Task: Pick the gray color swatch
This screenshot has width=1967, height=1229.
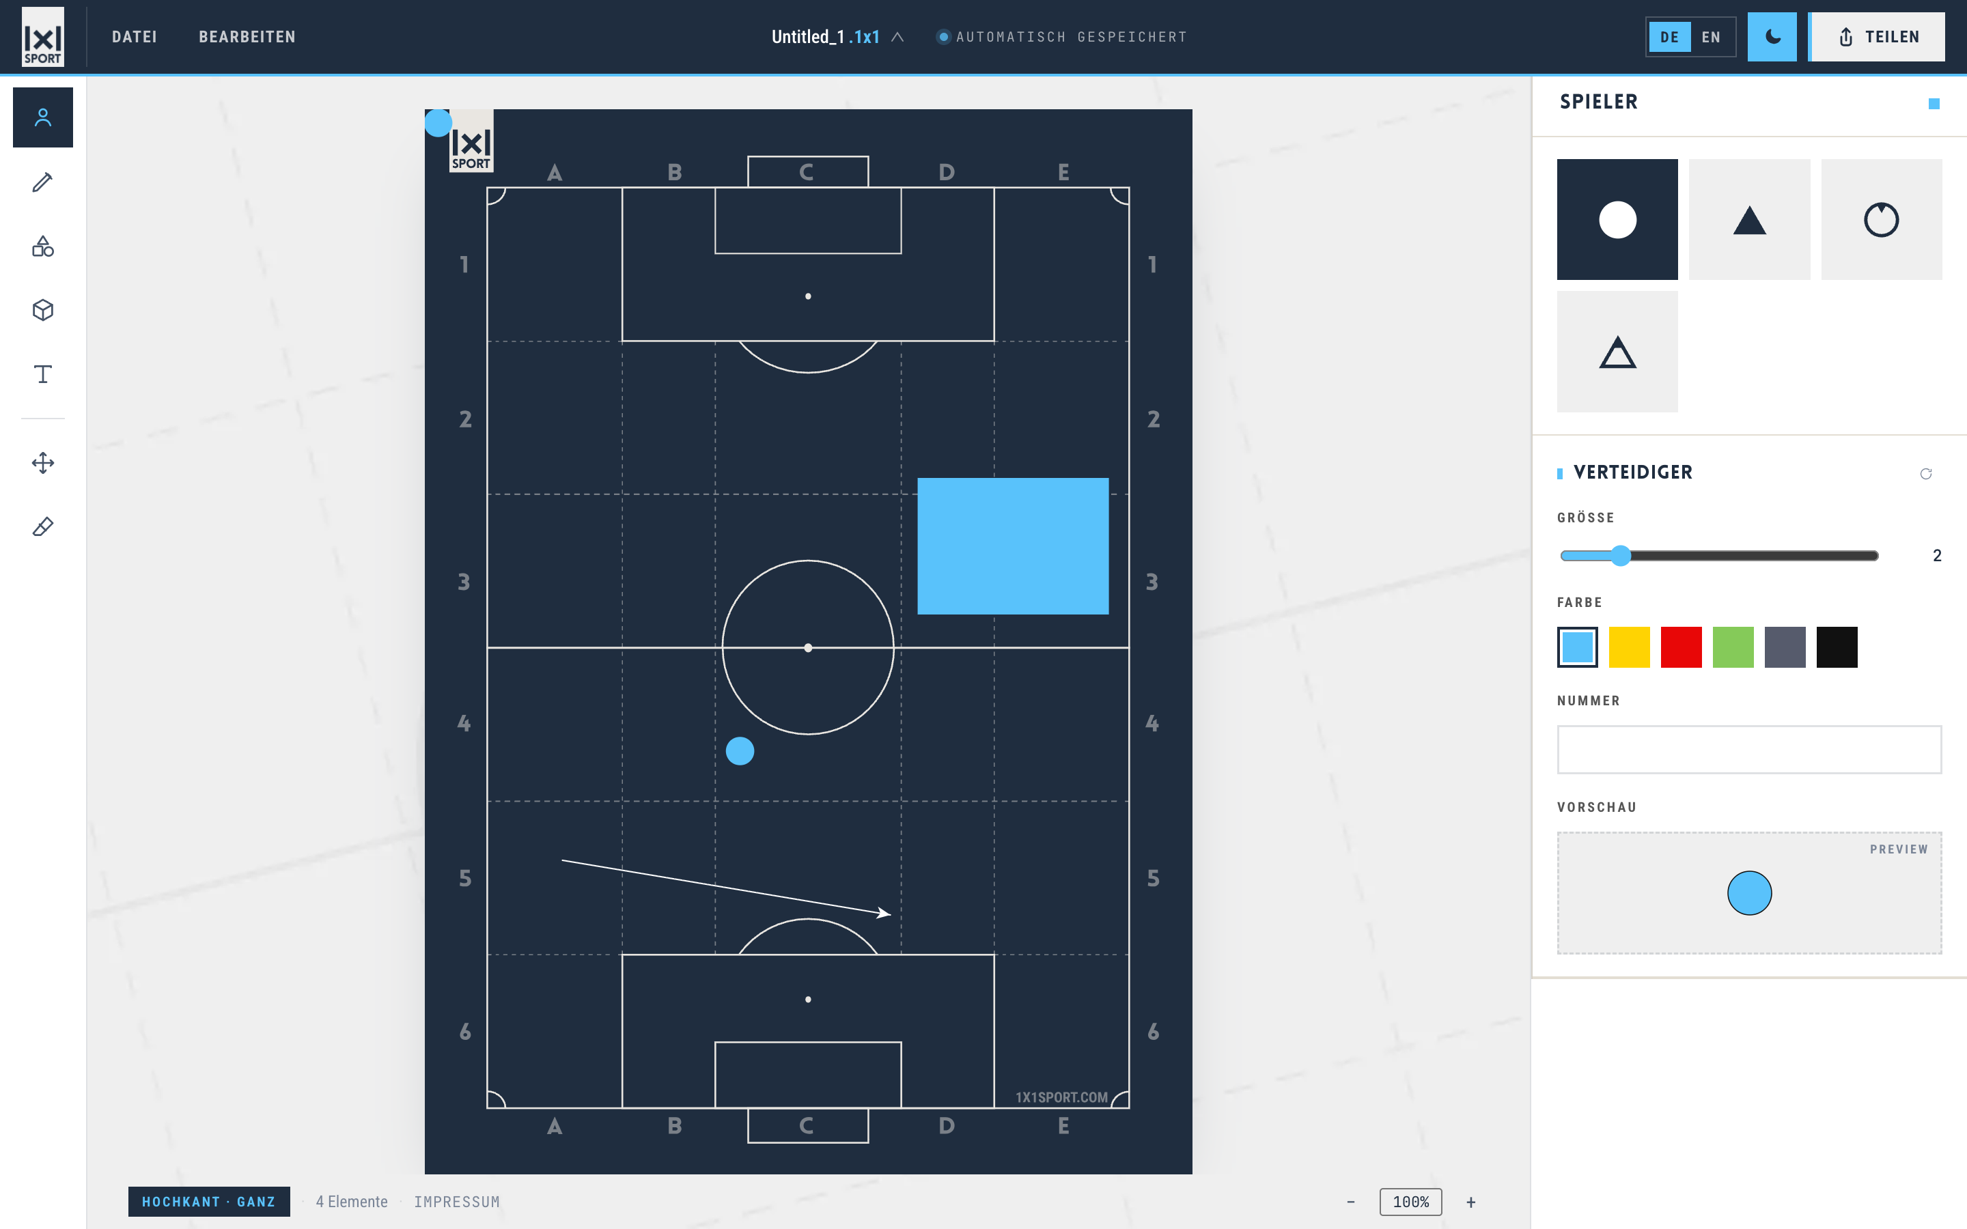Action: tap(1785, 648)
